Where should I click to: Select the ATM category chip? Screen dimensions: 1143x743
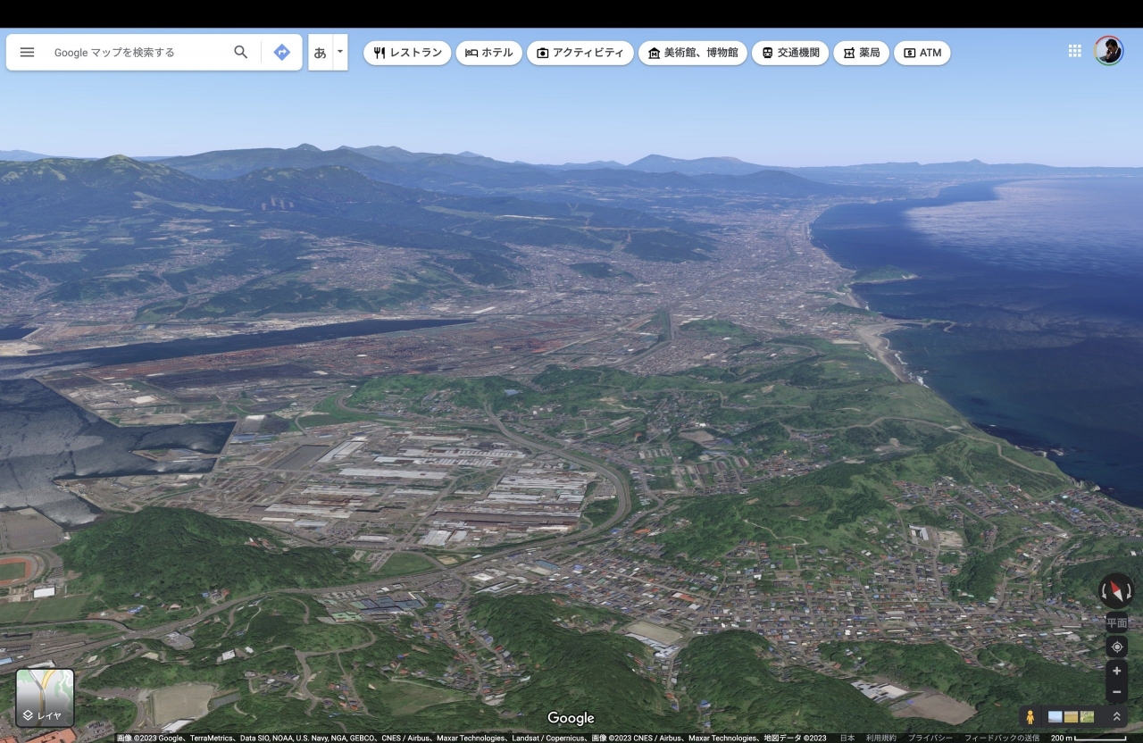coord(922,53)
